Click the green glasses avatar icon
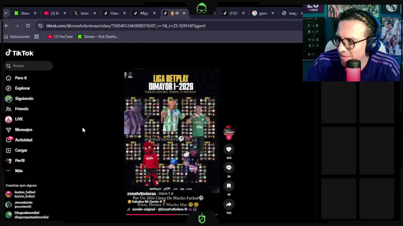403x226 pixels. pos(201,8)
